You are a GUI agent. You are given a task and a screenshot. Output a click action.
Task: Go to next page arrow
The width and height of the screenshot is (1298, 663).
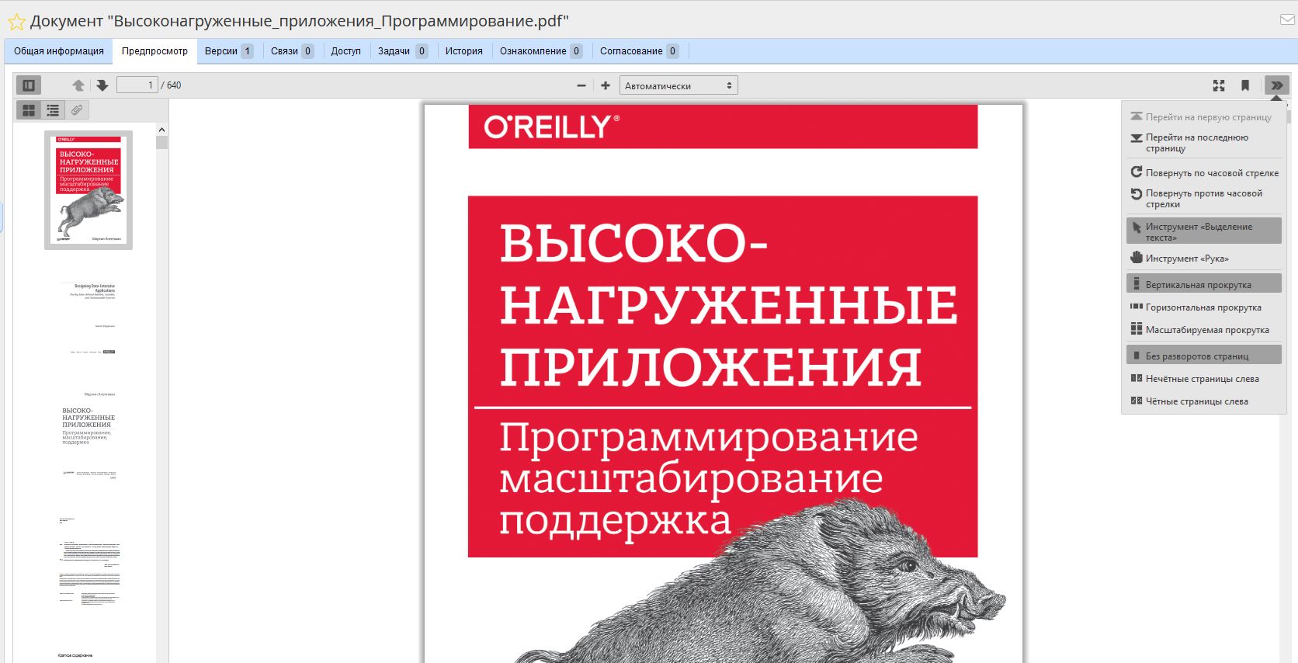(102, 85)
